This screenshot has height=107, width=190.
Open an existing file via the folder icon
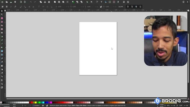7,2
